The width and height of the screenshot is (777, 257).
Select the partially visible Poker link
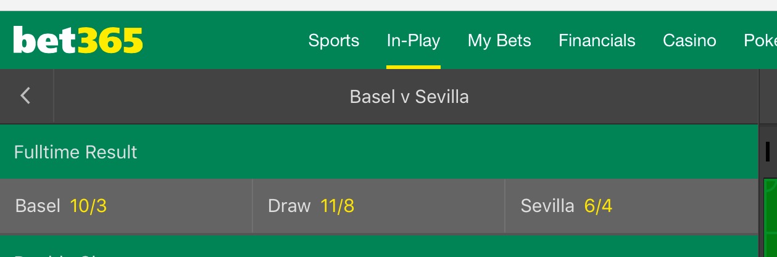[x=760, y=41]
